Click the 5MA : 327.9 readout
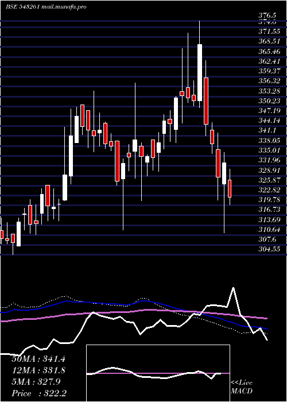 pos(36,382)
